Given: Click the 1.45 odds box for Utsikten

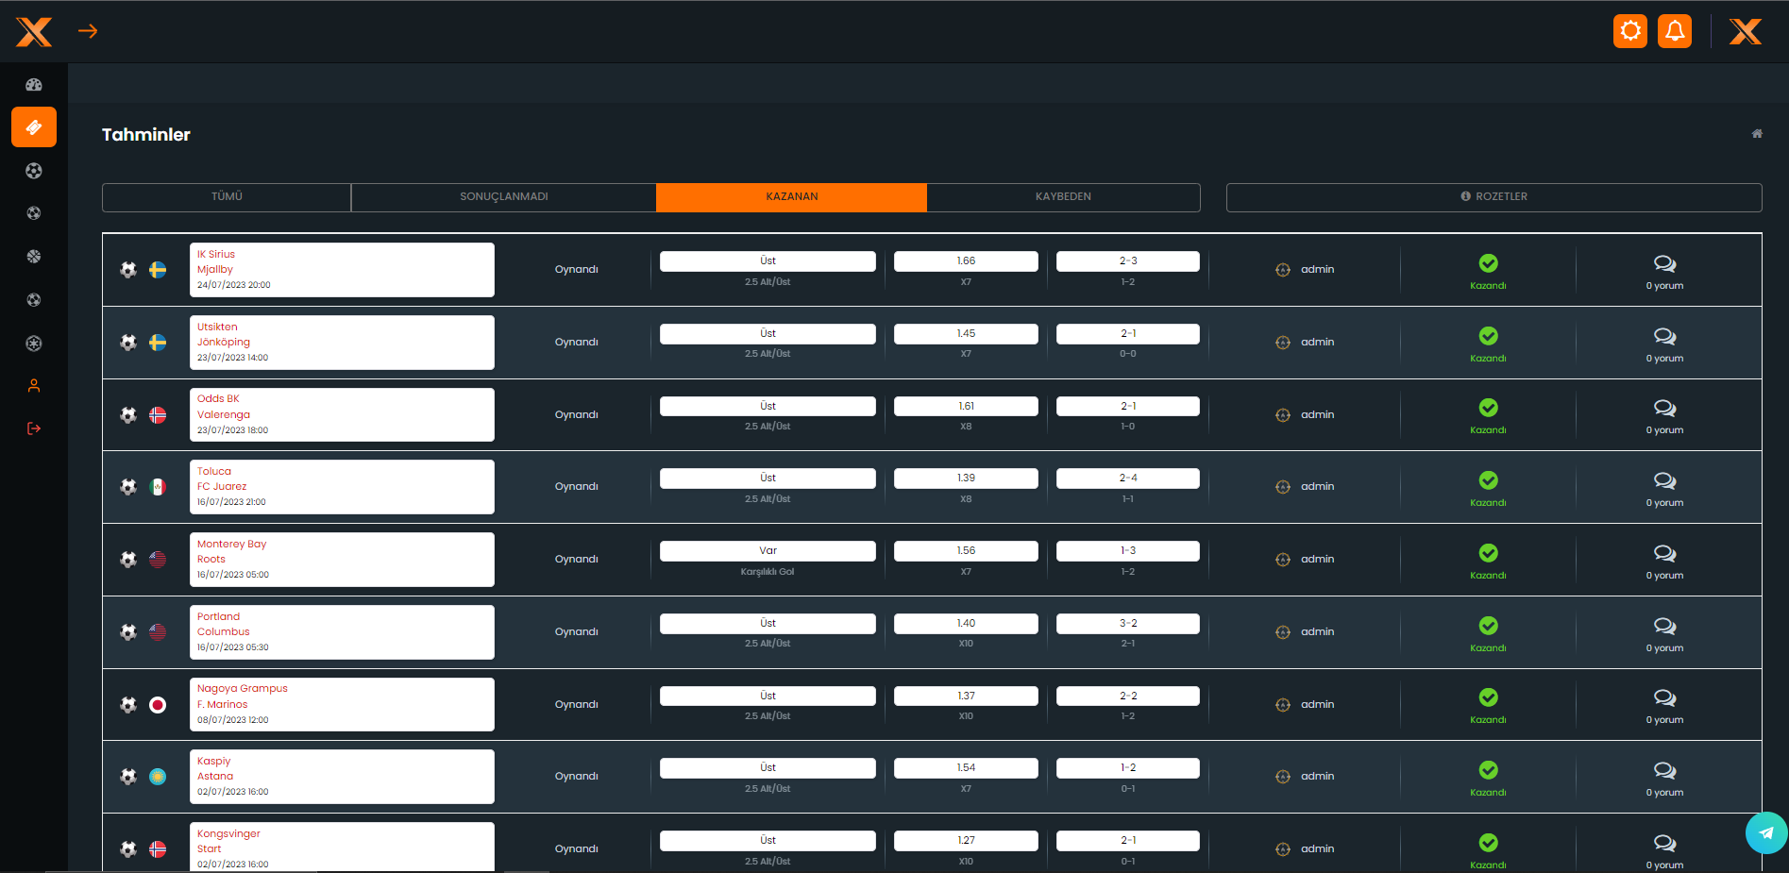Looking at the screenshot, I should pos(966,334).
